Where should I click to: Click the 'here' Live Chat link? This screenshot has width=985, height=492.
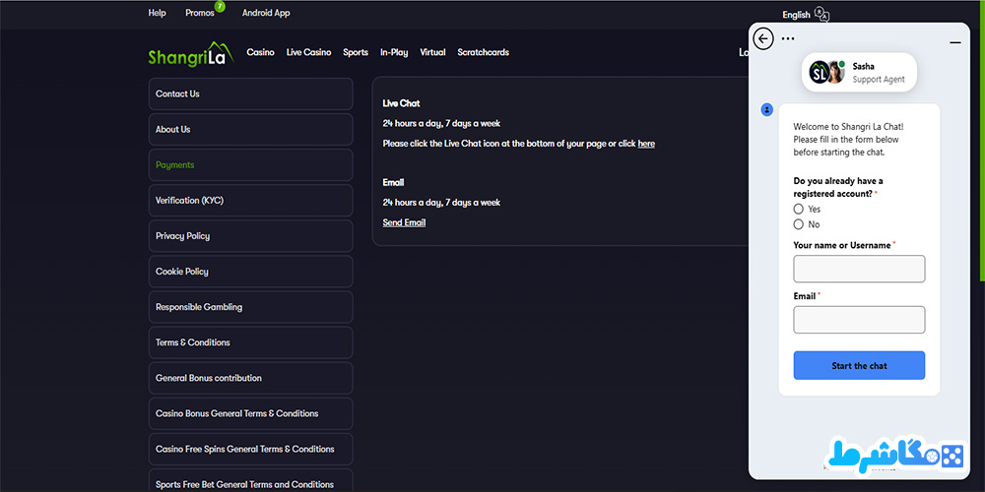pyautogui.click(x=646, y=144)
